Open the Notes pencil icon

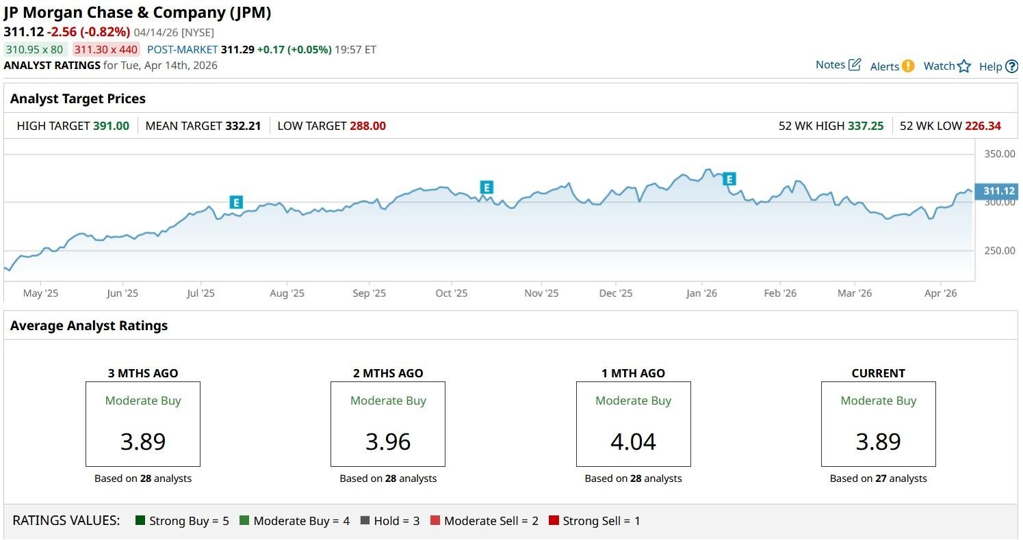click(854, 65)
